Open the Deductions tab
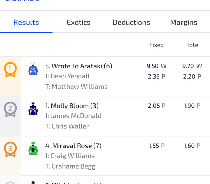 click(131, 22)
